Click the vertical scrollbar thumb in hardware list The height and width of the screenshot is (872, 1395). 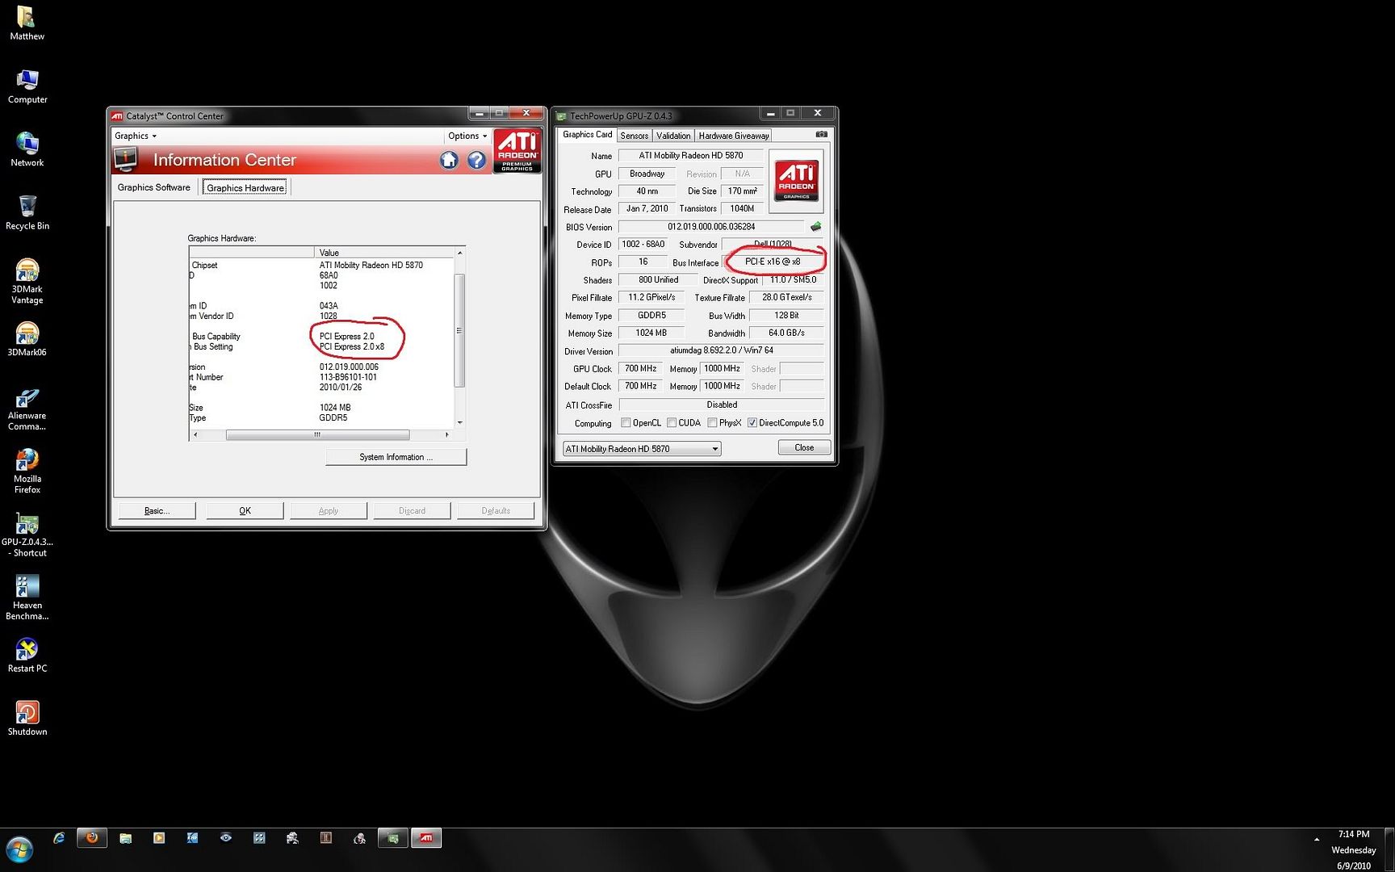point(459,330)
